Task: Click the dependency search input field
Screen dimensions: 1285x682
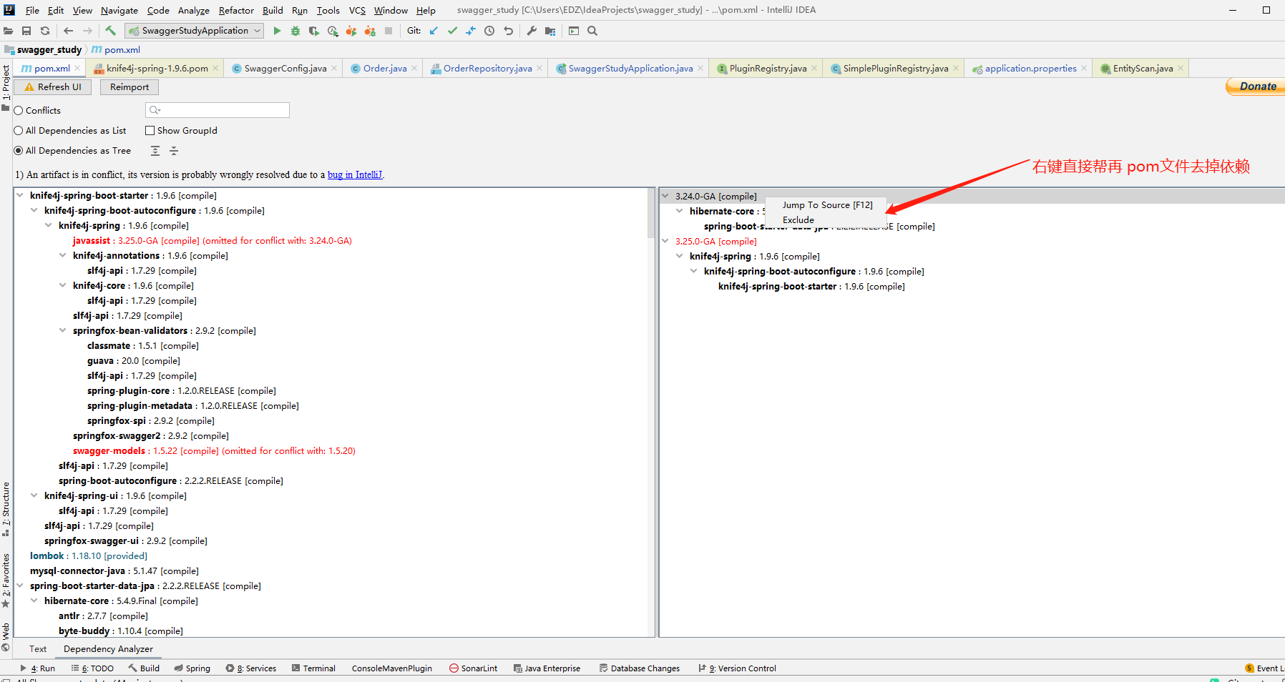Action: tap(217, 110)
